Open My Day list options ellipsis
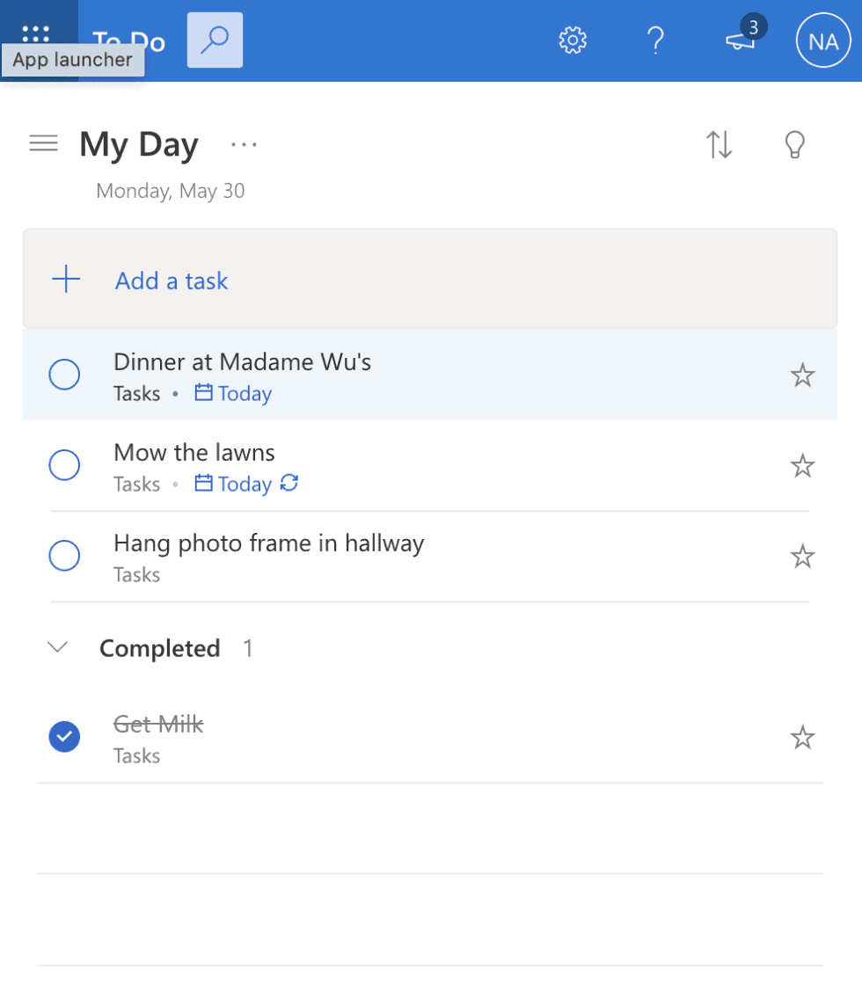 (244, 145)
